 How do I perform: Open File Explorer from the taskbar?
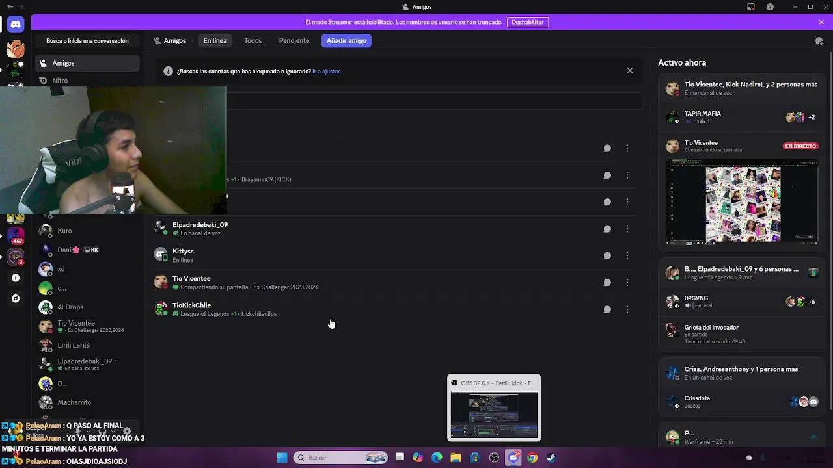(x=456, y=458)
